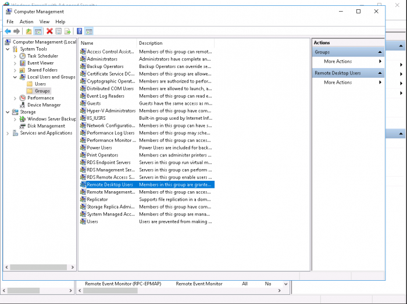Screen dimensions: 407x304
Task: Click the Performance icon in tree
Action: (23, 98)
